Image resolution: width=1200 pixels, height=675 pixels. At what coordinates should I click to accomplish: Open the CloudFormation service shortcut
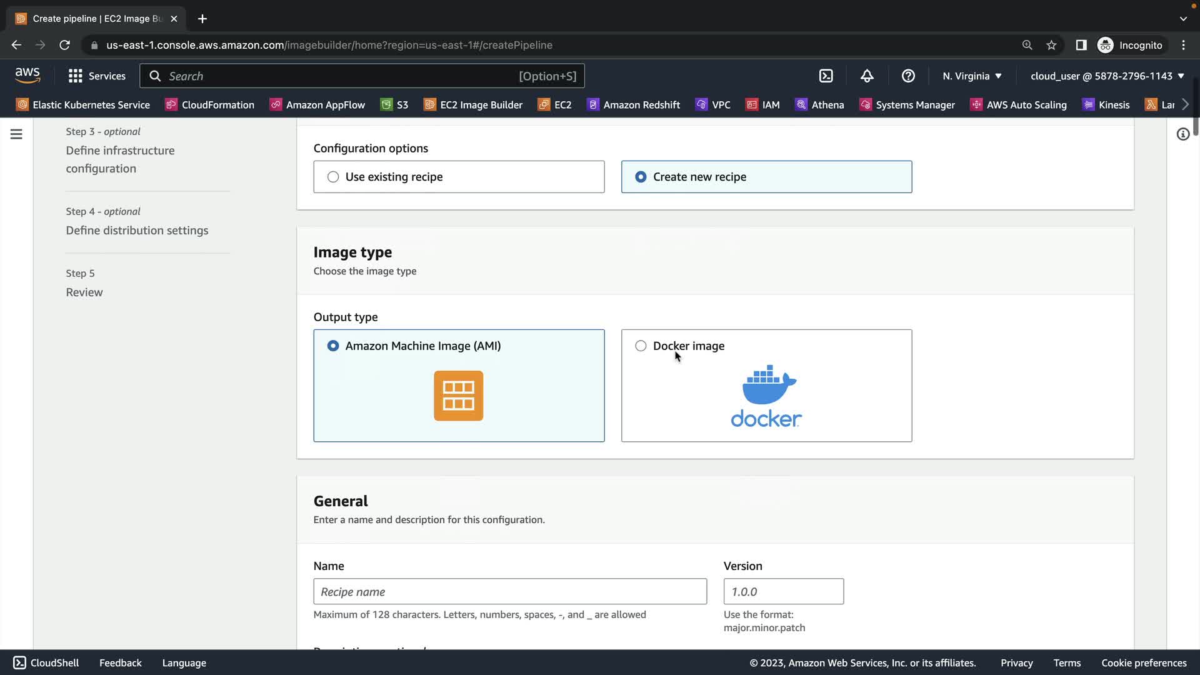[x=209, y=104]
